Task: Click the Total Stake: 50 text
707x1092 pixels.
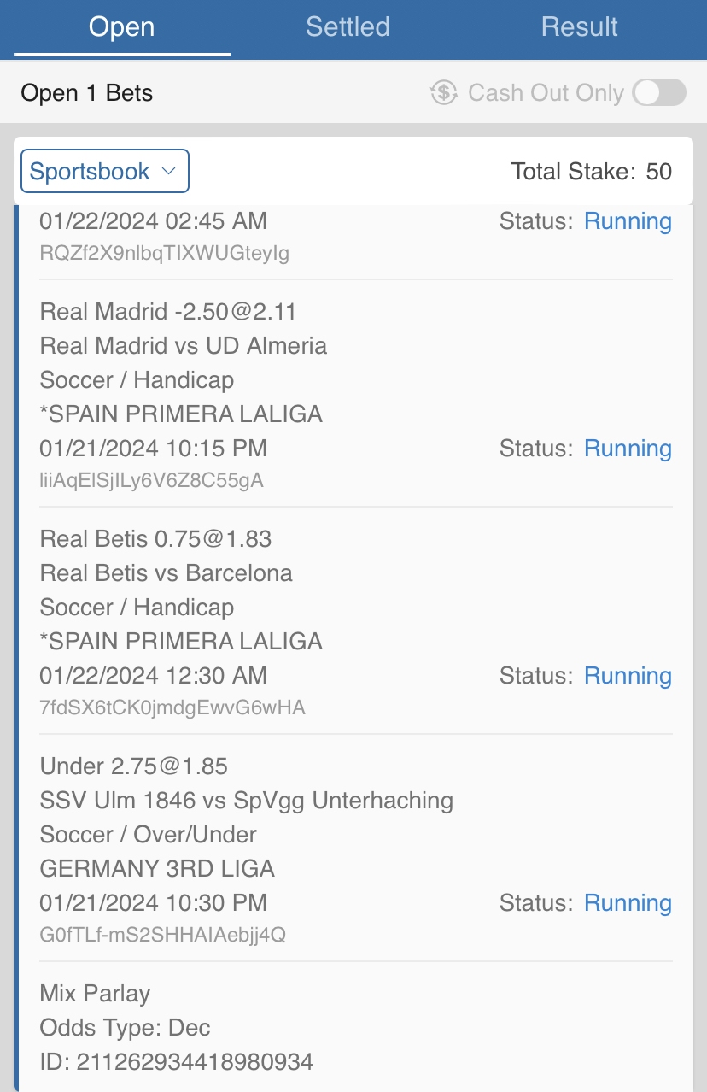Action: pos(591,172)
